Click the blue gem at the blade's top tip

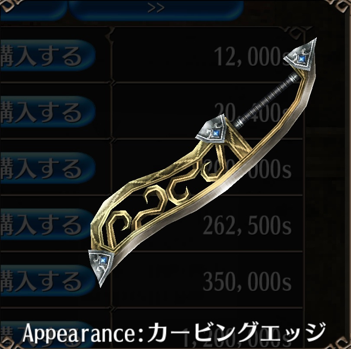[x=302, y=59]
